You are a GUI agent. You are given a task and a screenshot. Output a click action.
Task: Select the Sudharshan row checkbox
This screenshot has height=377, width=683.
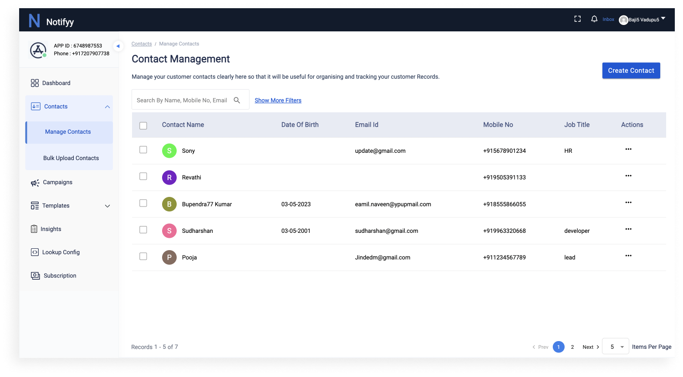[x=143, y=230]
